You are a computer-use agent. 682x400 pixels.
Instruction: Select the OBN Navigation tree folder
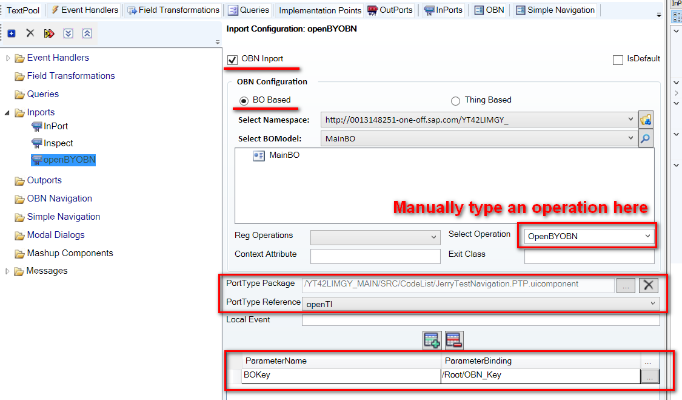tap(59, 198)
